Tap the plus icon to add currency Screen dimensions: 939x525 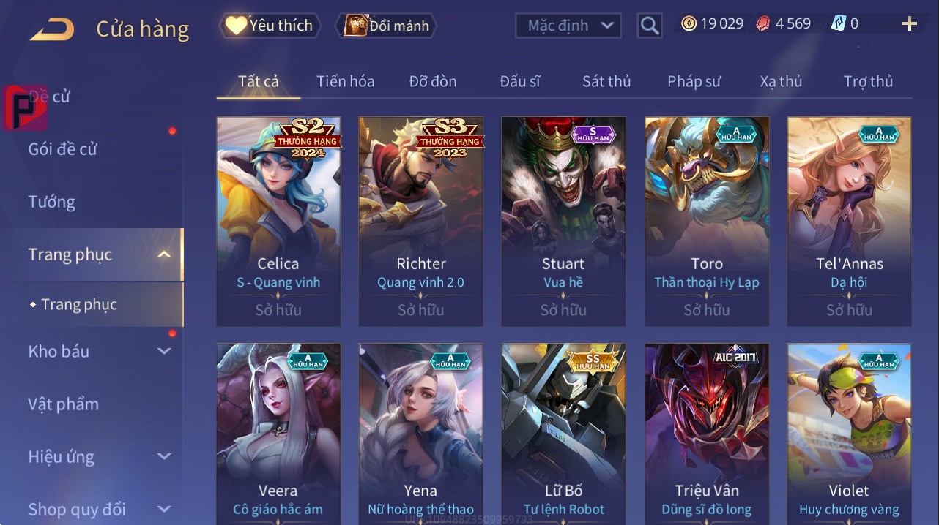910,24
